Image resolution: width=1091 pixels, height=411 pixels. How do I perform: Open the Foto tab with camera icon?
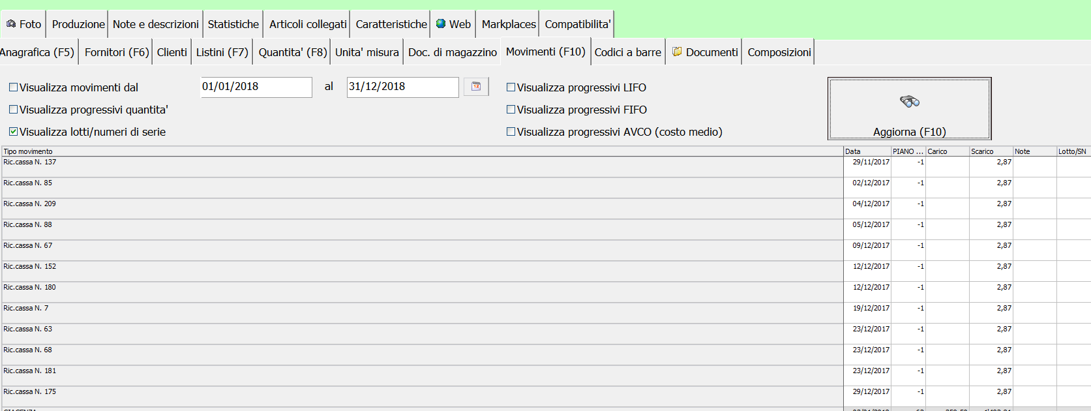click(24, 24)
